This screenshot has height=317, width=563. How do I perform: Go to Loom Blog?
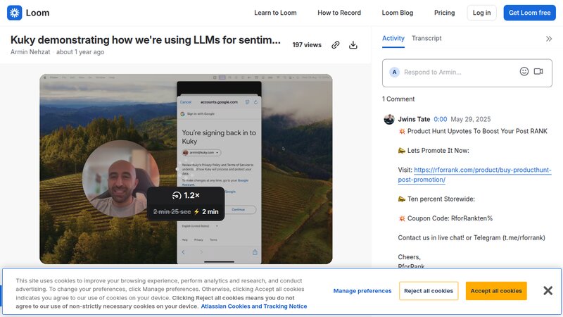[398, 13]
